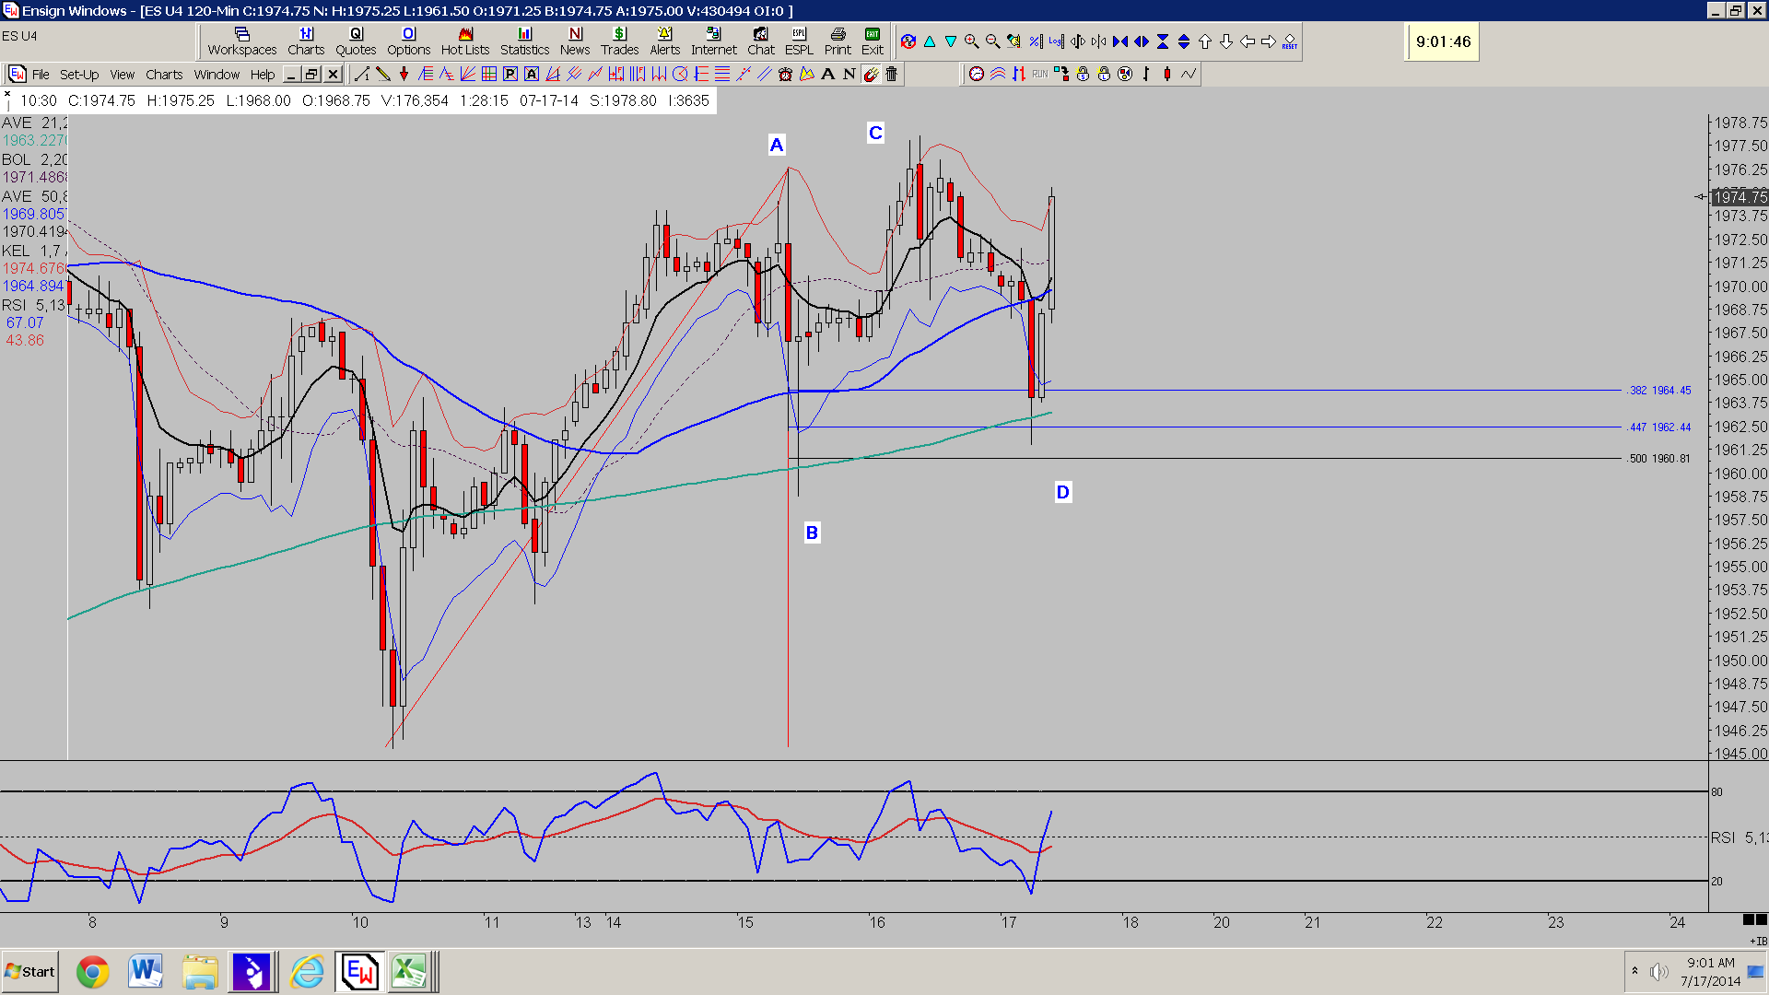Open the ESPL editor
Image resolution: width=1769 pixels, height=995 pixels.
[799, 41]
